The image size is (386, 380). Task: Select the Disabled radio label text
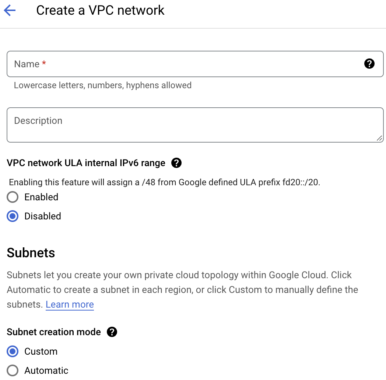click(42, 216)
